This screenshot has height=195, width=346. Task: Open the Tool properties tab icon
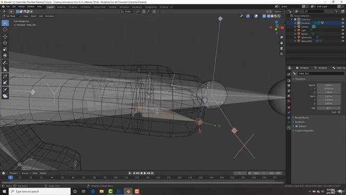click(289, 75)
